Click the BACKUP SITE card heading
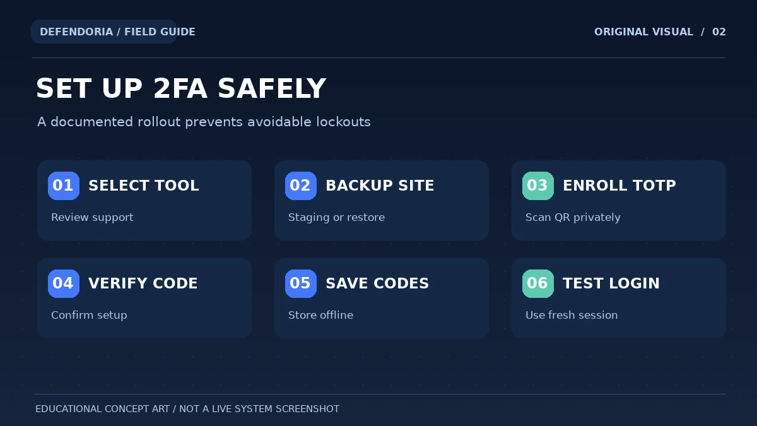The image size is (757, 426). click(x=380, y=186)
